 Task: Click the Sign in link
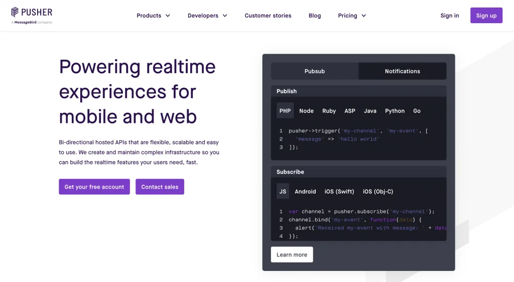point(449,16)
